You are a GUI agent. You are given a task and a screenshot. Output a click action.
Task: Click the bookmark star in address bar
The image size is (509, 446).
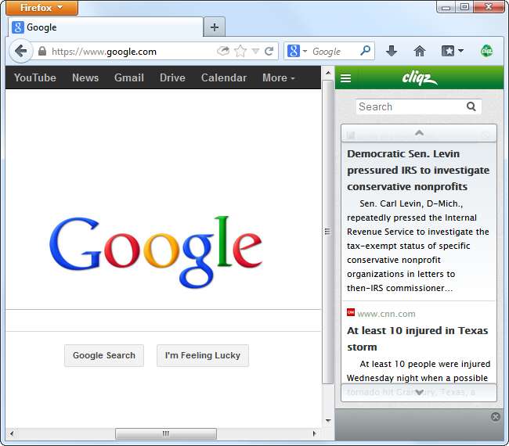(240, 52)
